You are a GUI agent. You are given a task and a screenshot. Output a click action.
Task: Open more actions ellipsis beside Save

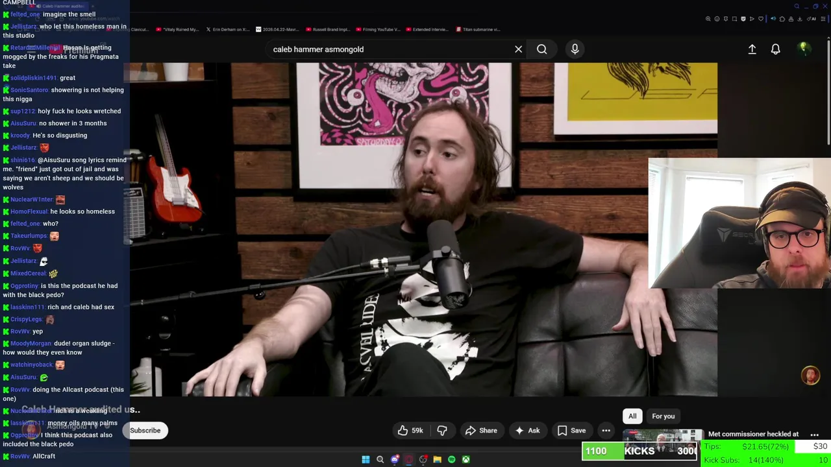(x=606, y=431)
